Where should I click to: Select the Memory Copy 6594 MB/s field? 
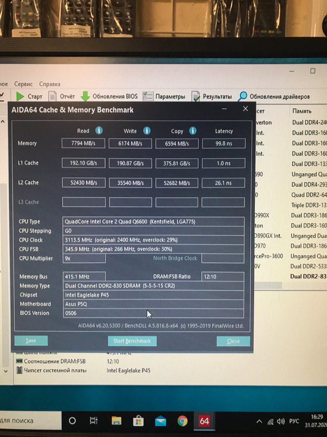click(177, 143)
